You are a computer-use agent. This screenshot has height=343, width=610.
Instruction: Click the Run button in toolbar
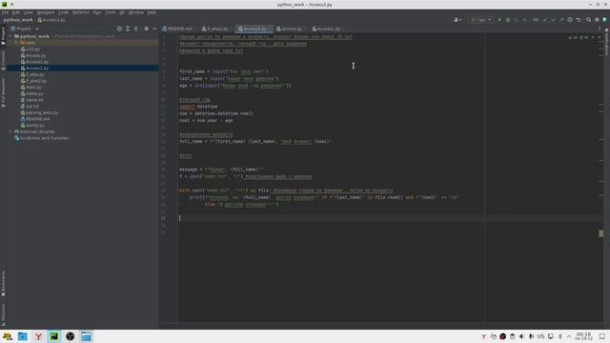(x=499, y=20)
